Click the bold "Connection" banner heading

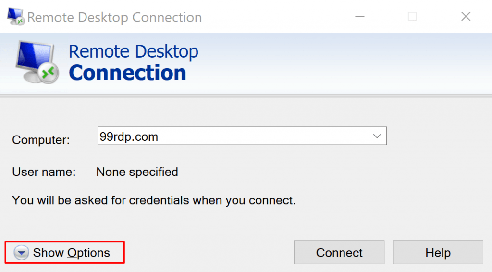click(127, 73)
